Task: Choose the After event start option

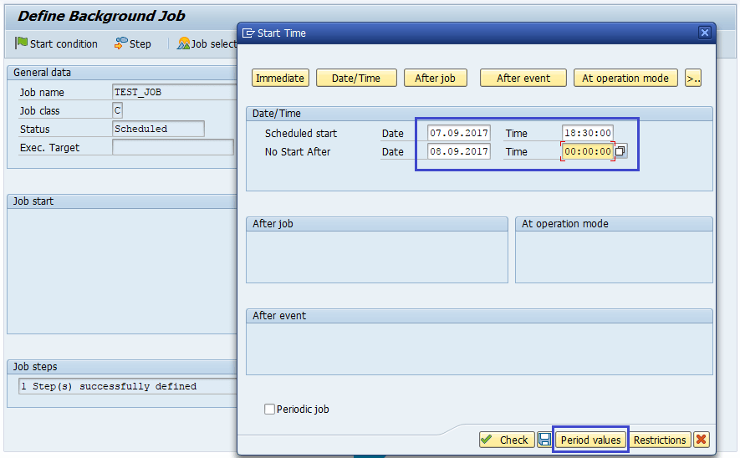Action: (x=523, y=78)
